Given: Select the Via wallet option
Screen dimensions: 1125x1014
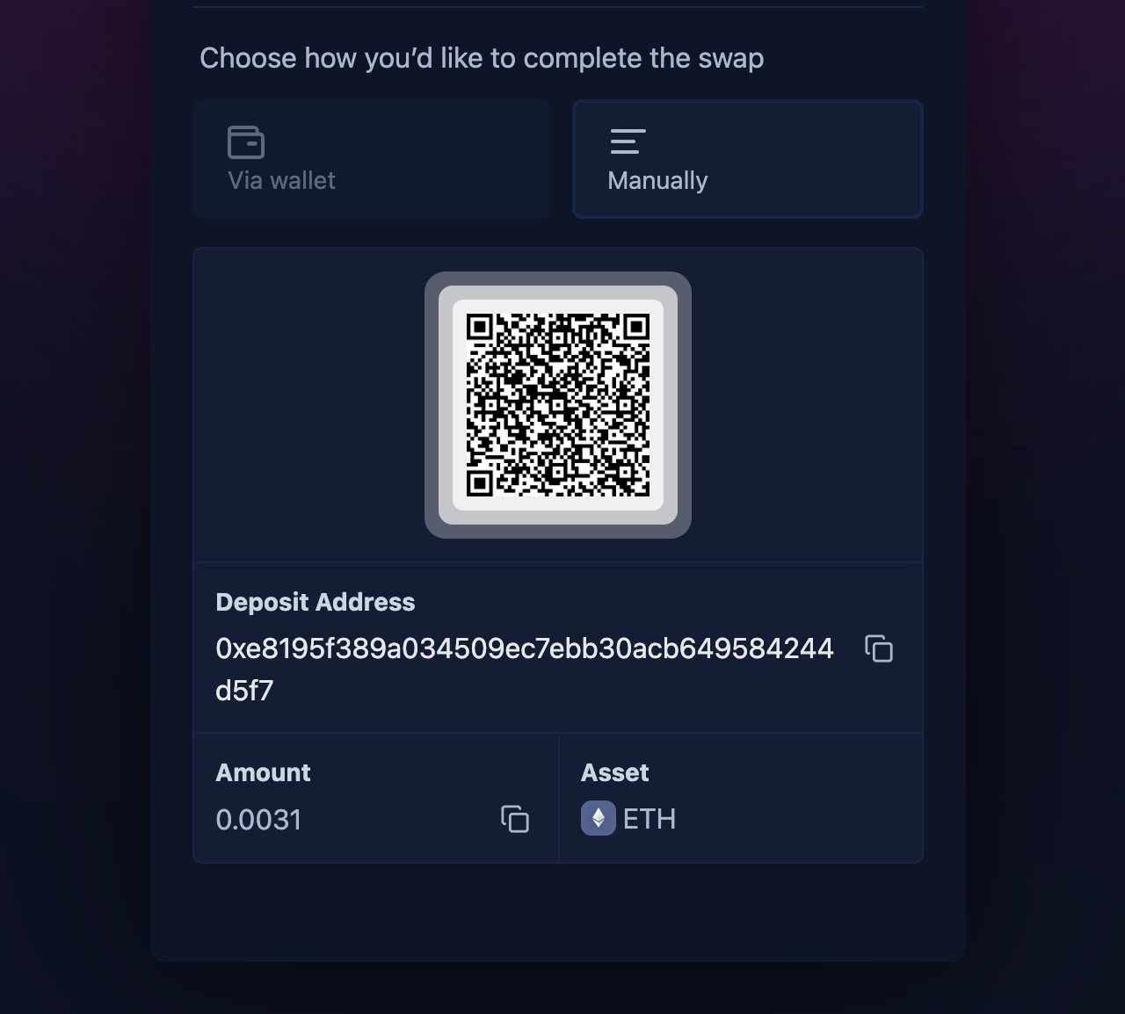Looking at the screenshot, I should [x=372, y=159].
